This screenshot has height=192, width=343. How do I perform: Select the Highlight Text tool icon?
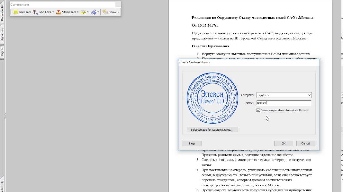pos(83,12)
